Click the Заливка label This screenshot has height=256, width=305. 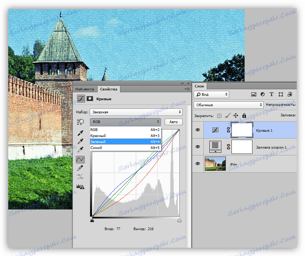click(288, 115)
